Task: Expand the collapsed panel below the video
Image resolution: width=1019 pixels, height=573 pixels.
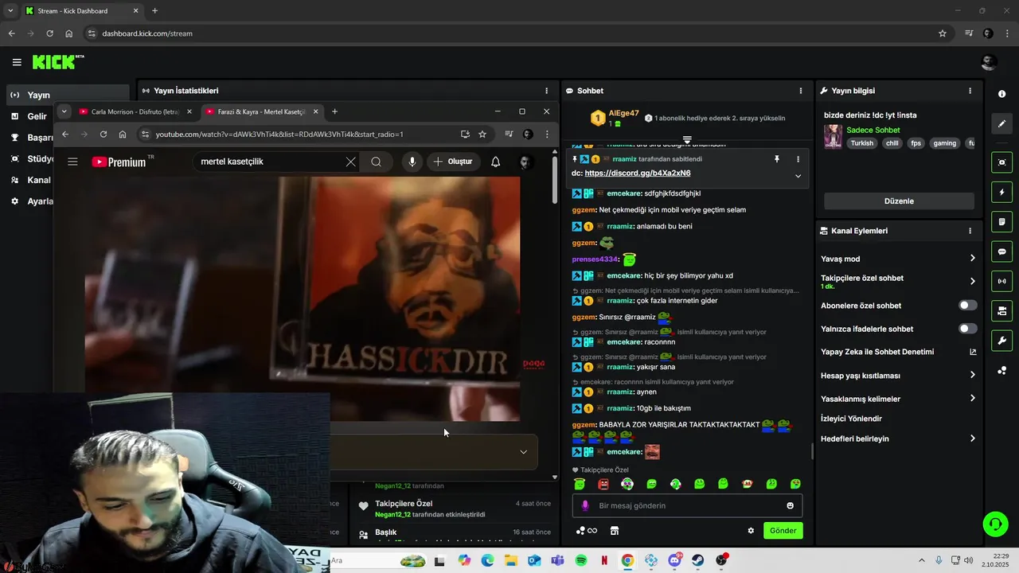Action: click(523, 452)
